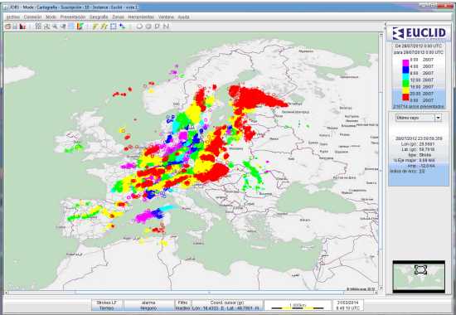Open the Modo menu
The width and height of the screenshot is (456, 315).
[51, 17]
